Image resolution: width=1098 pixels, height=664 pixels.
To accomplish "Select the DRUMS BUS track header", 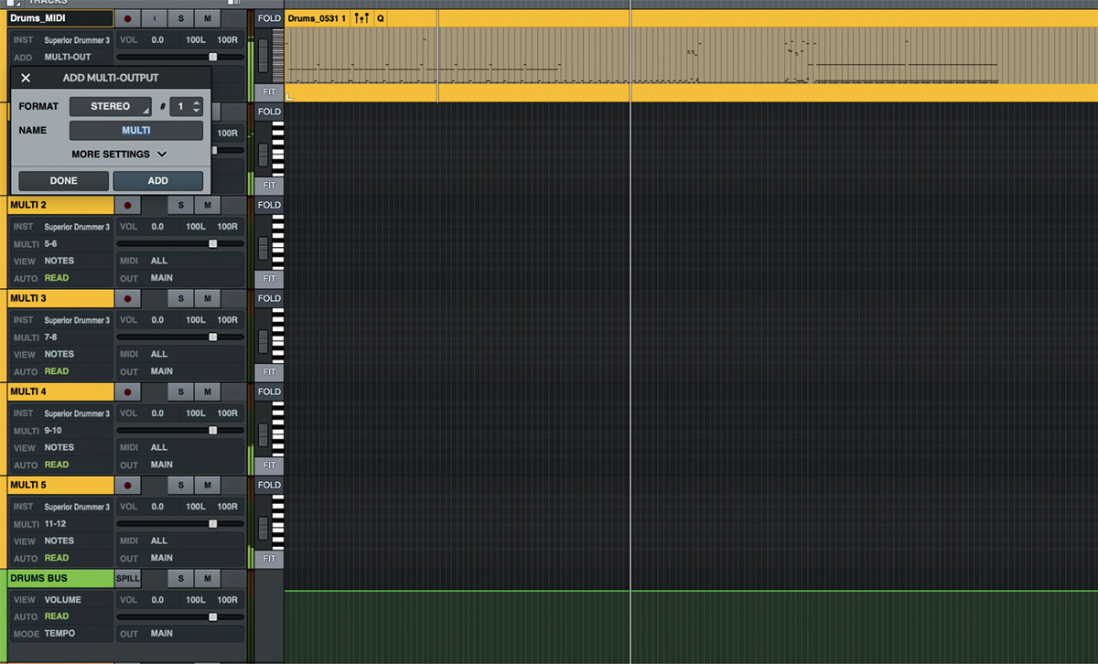I will coord(60,578).
